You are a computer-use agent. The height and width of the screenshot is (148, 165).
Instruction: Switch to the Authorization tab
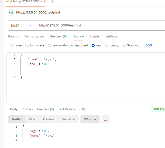(x=34, y=36)
